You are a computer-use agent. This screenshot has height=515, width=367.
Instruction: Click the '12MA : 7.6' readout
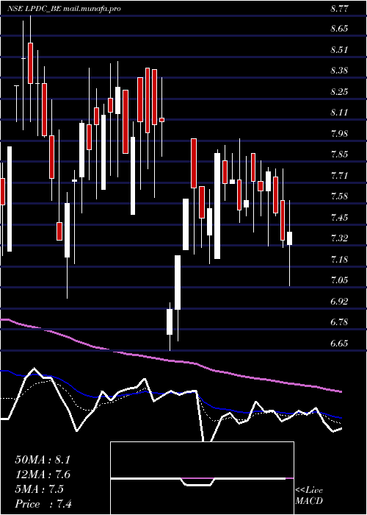coord(43,475)
